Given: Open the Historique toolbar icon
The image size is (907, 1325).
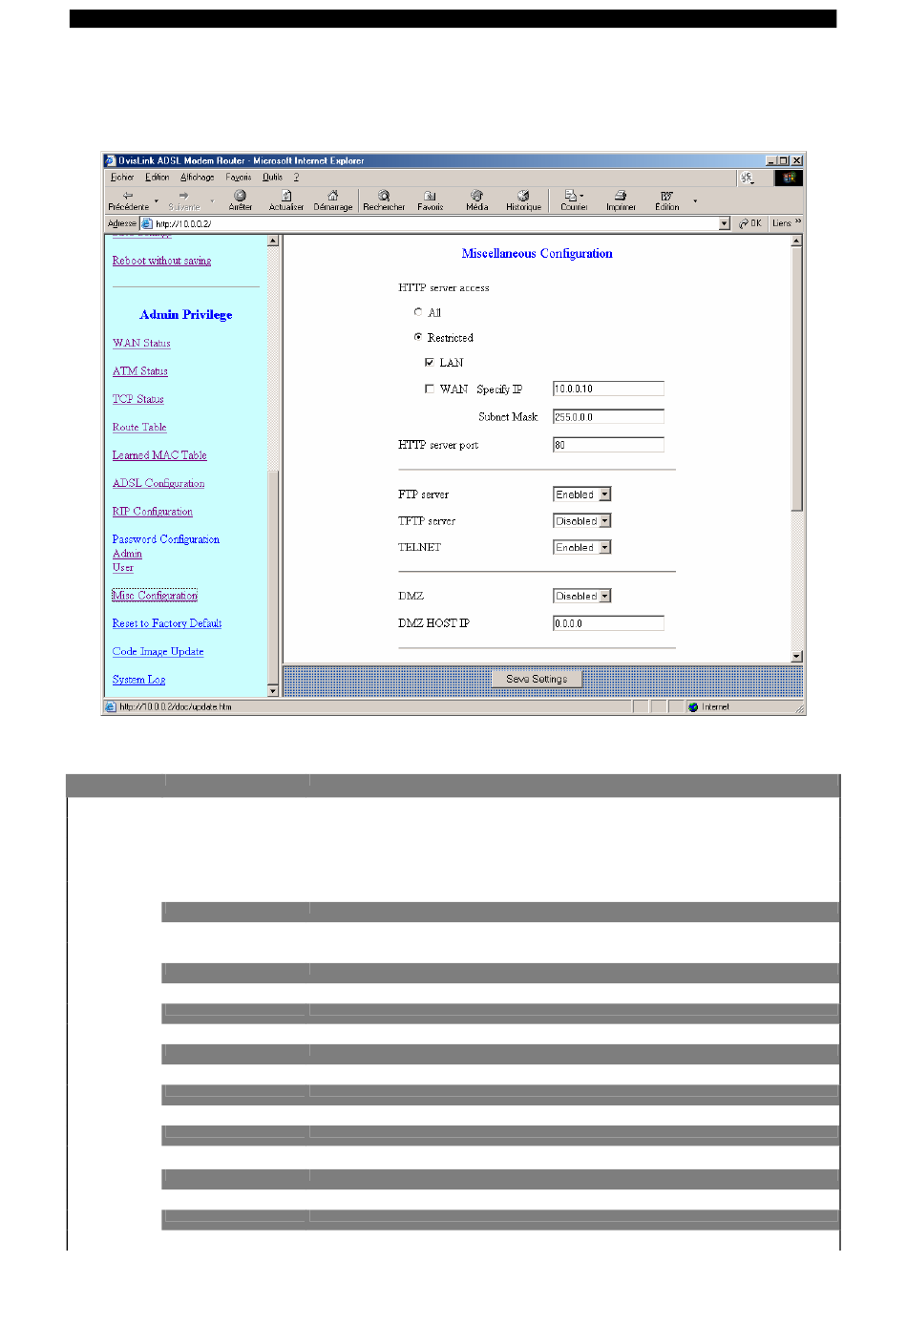Looking at the screenshot, I should coord(523,195).
